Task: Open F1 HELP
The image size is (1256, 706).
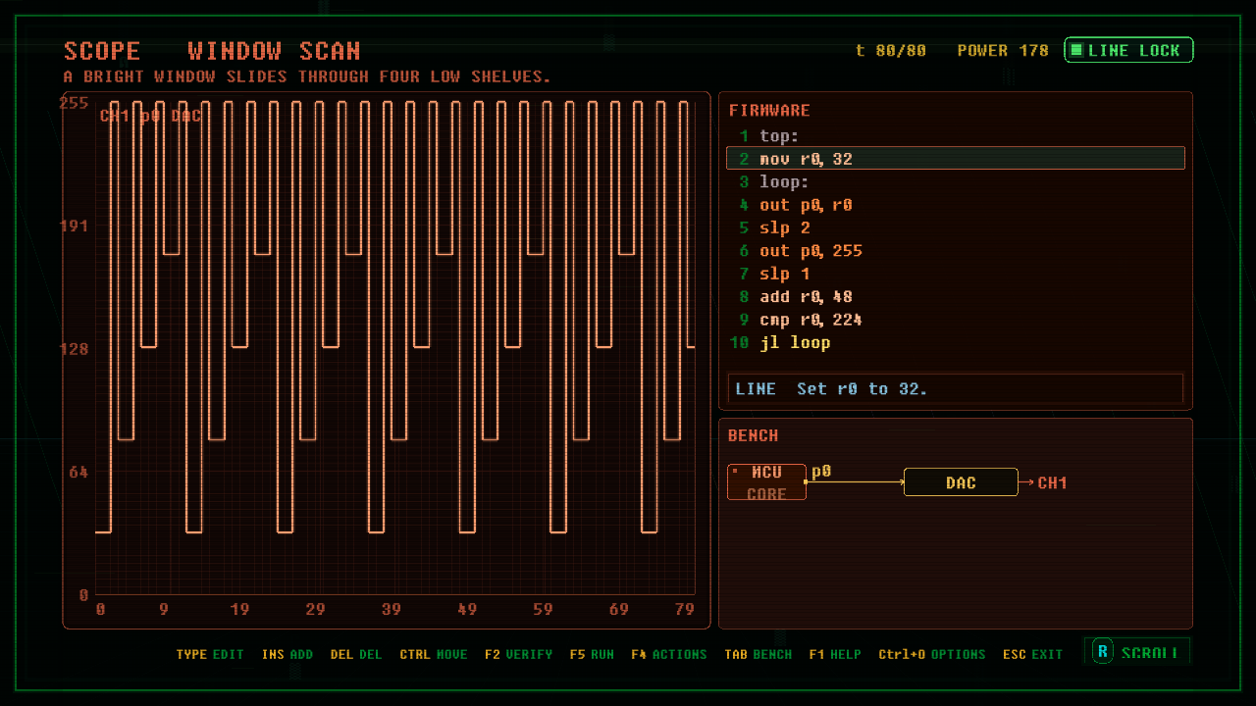Action: 835,654
